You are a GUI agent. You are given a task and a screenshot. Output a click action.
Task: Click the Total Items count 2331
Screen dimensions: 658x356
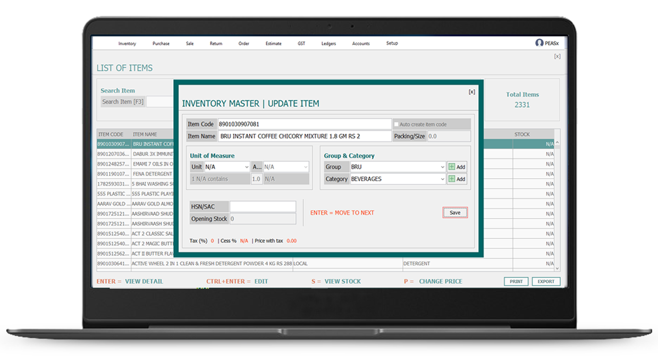click(x=522, y=105)
